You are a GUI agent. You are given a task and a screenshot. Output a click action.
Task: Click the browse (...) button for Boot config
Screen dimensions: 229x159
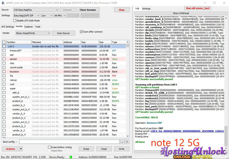tap(122, 142)
